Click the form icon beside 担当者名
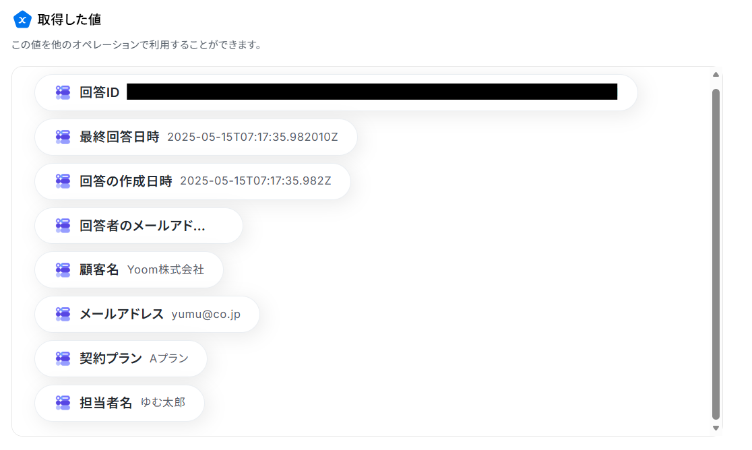The image size is (752, 450). pyautogui.click(x=63, y=403)
